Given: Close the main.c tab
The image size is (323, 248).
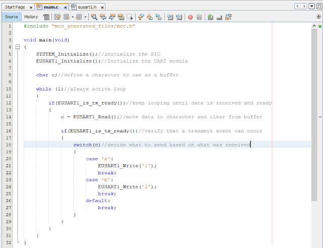Looking at the screenshot, I should (x=65, y=8).
